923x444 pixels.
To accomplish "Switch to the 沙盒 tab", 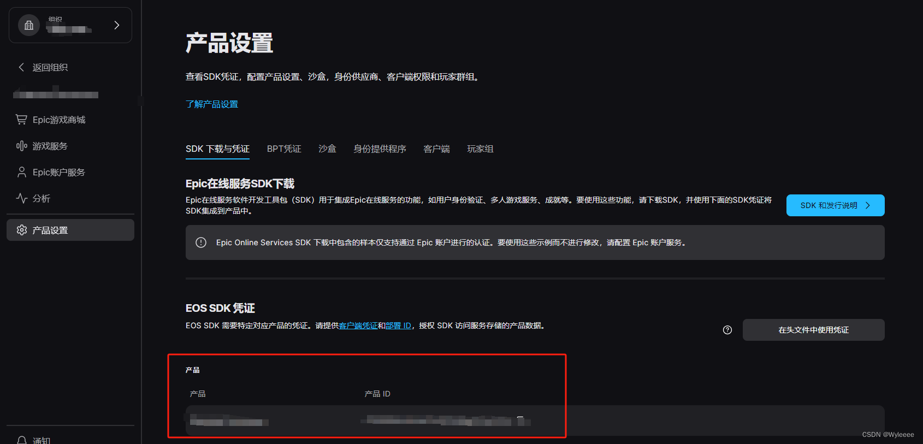I will [x=327, y=149].
